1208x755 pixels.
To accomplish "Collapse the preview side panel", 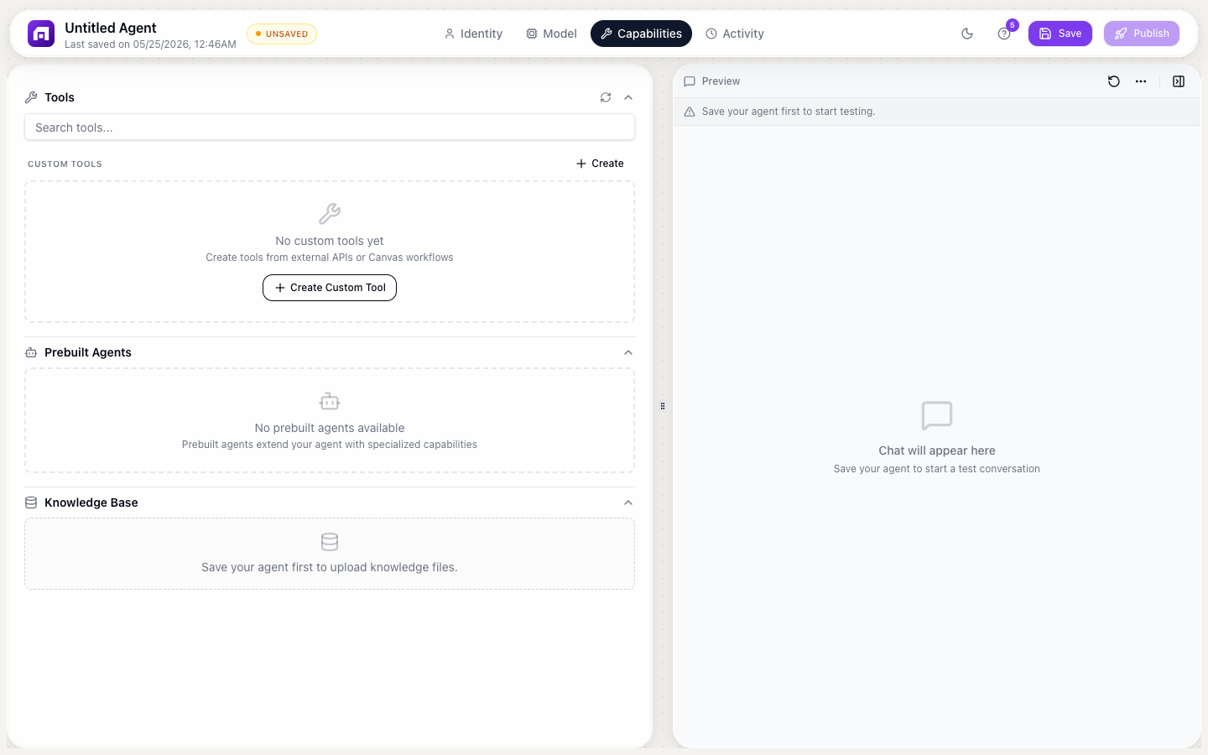I will 1179,81.
